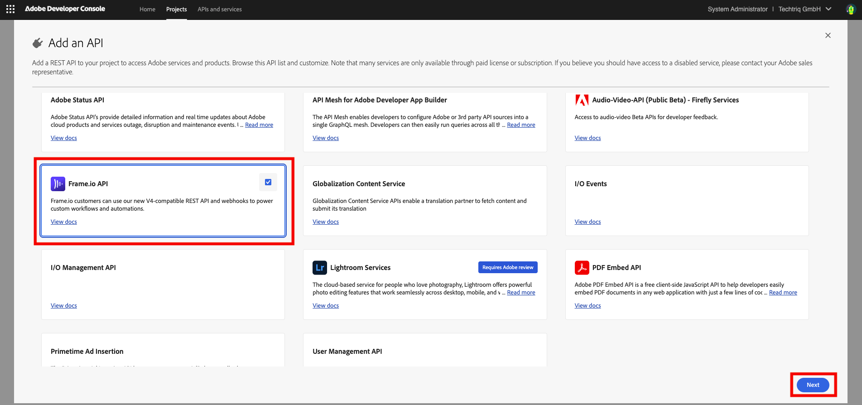Click the Requires Adobe review badge
This screenshot has height=405, width=862.
pos(507,267)
